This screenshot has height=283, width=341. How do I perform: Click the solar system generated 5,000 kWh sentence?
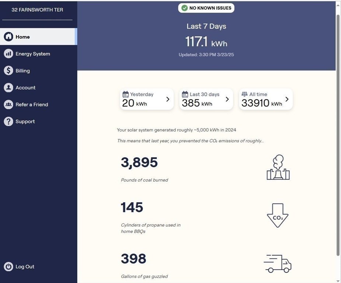pyautogui.click(x=176, y=130)
